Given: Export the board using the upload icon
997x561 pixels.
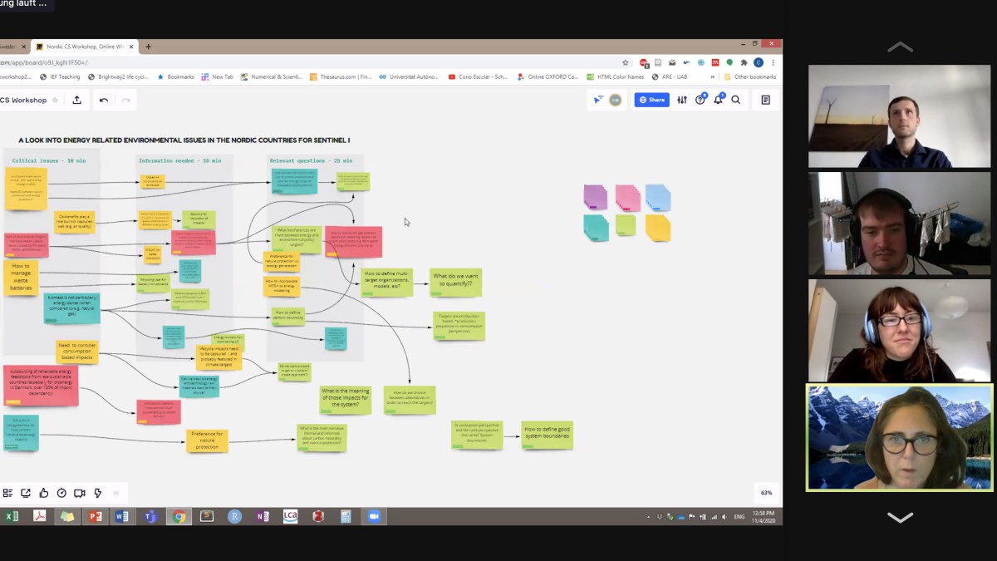Looking at the screenshot, I should point(77,100).
